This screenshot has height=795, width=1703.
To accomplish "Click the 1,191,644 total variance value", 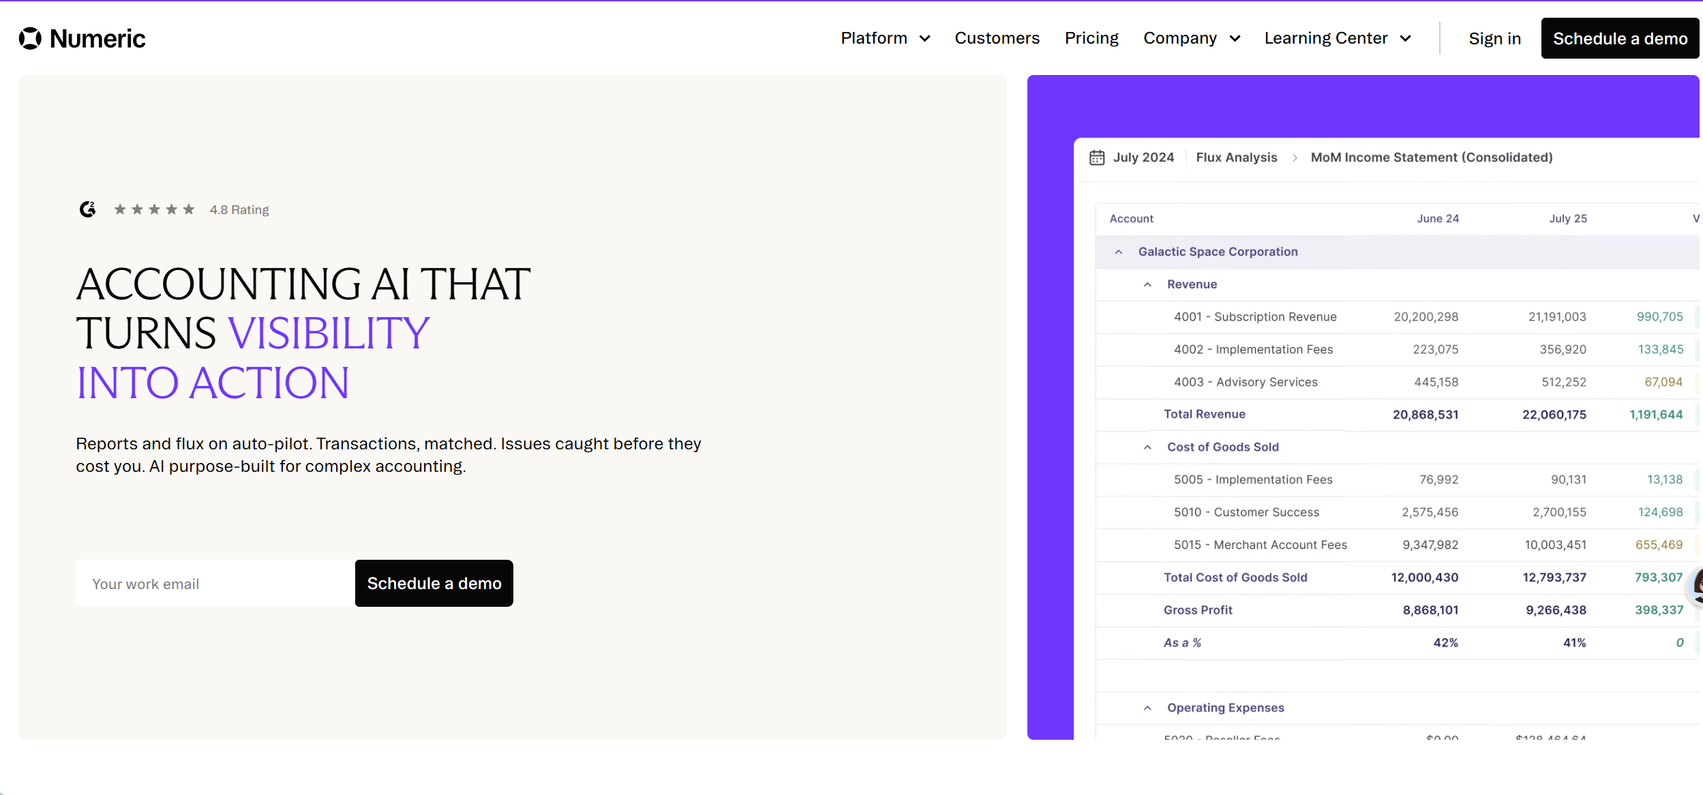I will (1656, 415).
